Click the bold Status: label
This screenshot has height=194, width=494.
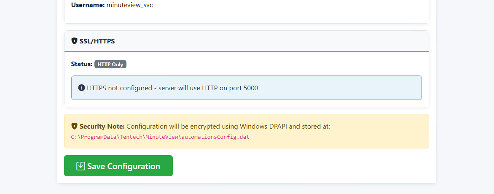(x=82, y=64)
